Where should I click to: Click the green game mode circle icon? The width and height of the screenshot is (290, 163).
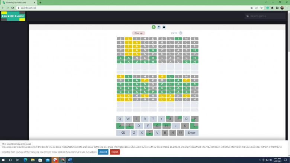tap(154, 27)
